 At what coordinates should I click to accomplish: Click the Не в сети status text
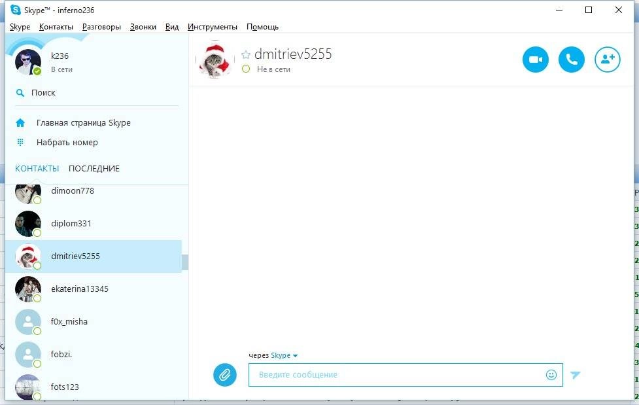coord(273,69)
